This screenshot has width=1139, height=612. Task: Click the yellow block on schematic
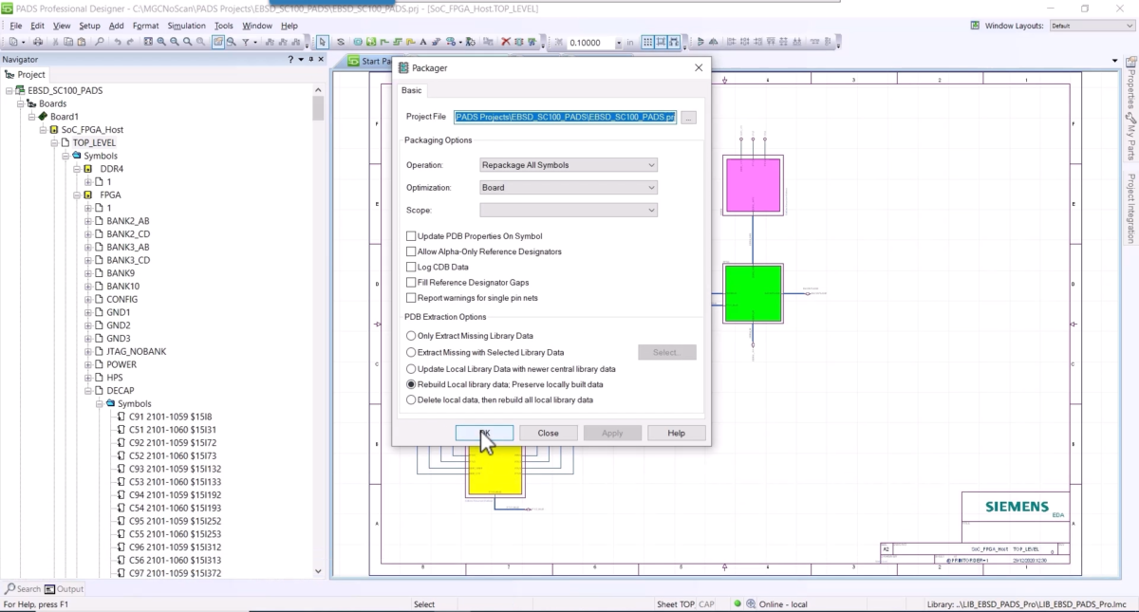(495, 470)
